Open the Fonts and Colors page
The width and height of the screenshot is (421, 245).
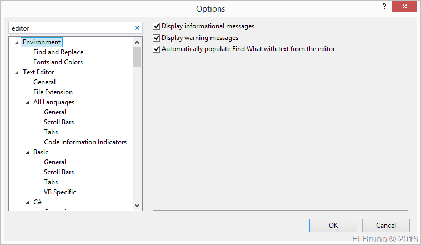coord(58,62)
